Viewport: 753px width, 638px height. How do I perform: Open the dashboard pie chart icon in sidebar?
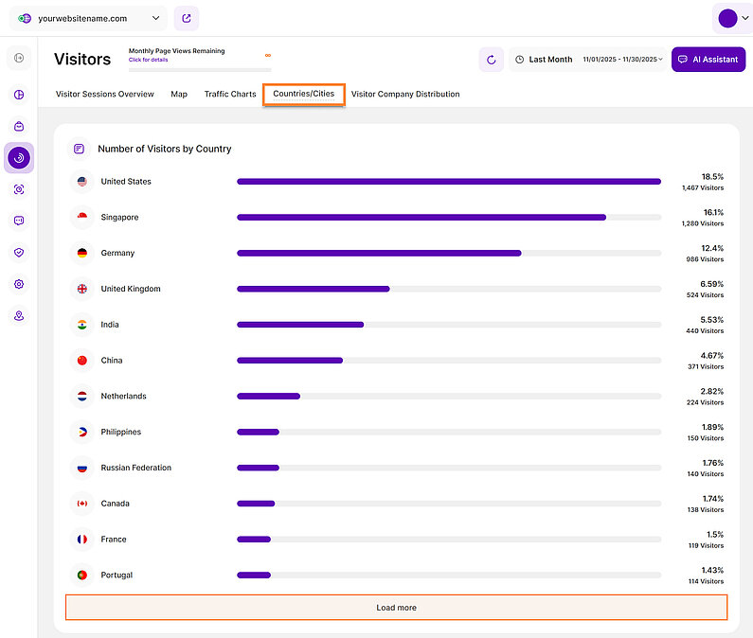tap(19, 95)
